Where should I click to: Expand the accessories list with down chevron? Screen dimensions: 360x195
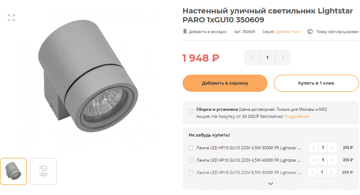point(271,184)
